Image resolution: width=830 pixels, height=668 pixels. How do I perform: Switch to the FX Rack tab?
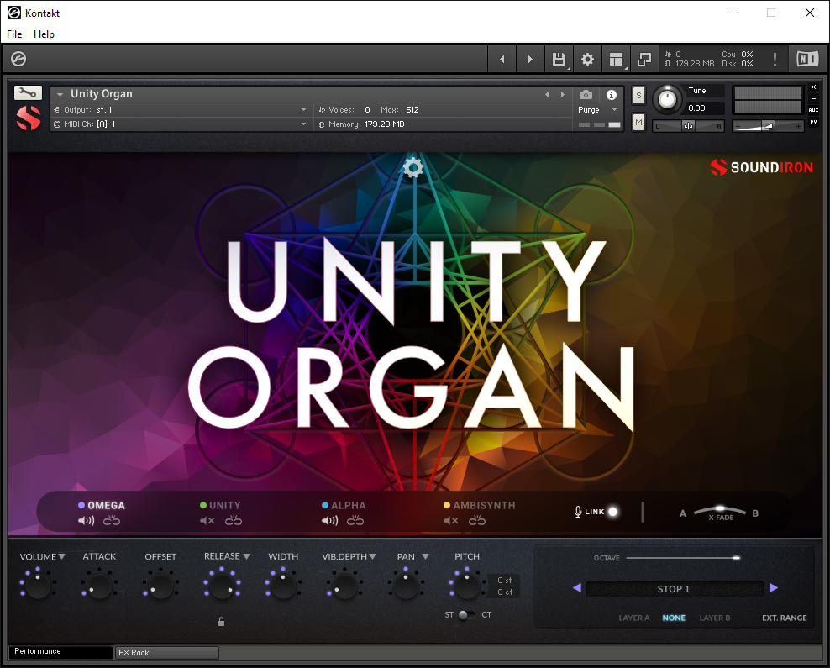pos(166,653)
